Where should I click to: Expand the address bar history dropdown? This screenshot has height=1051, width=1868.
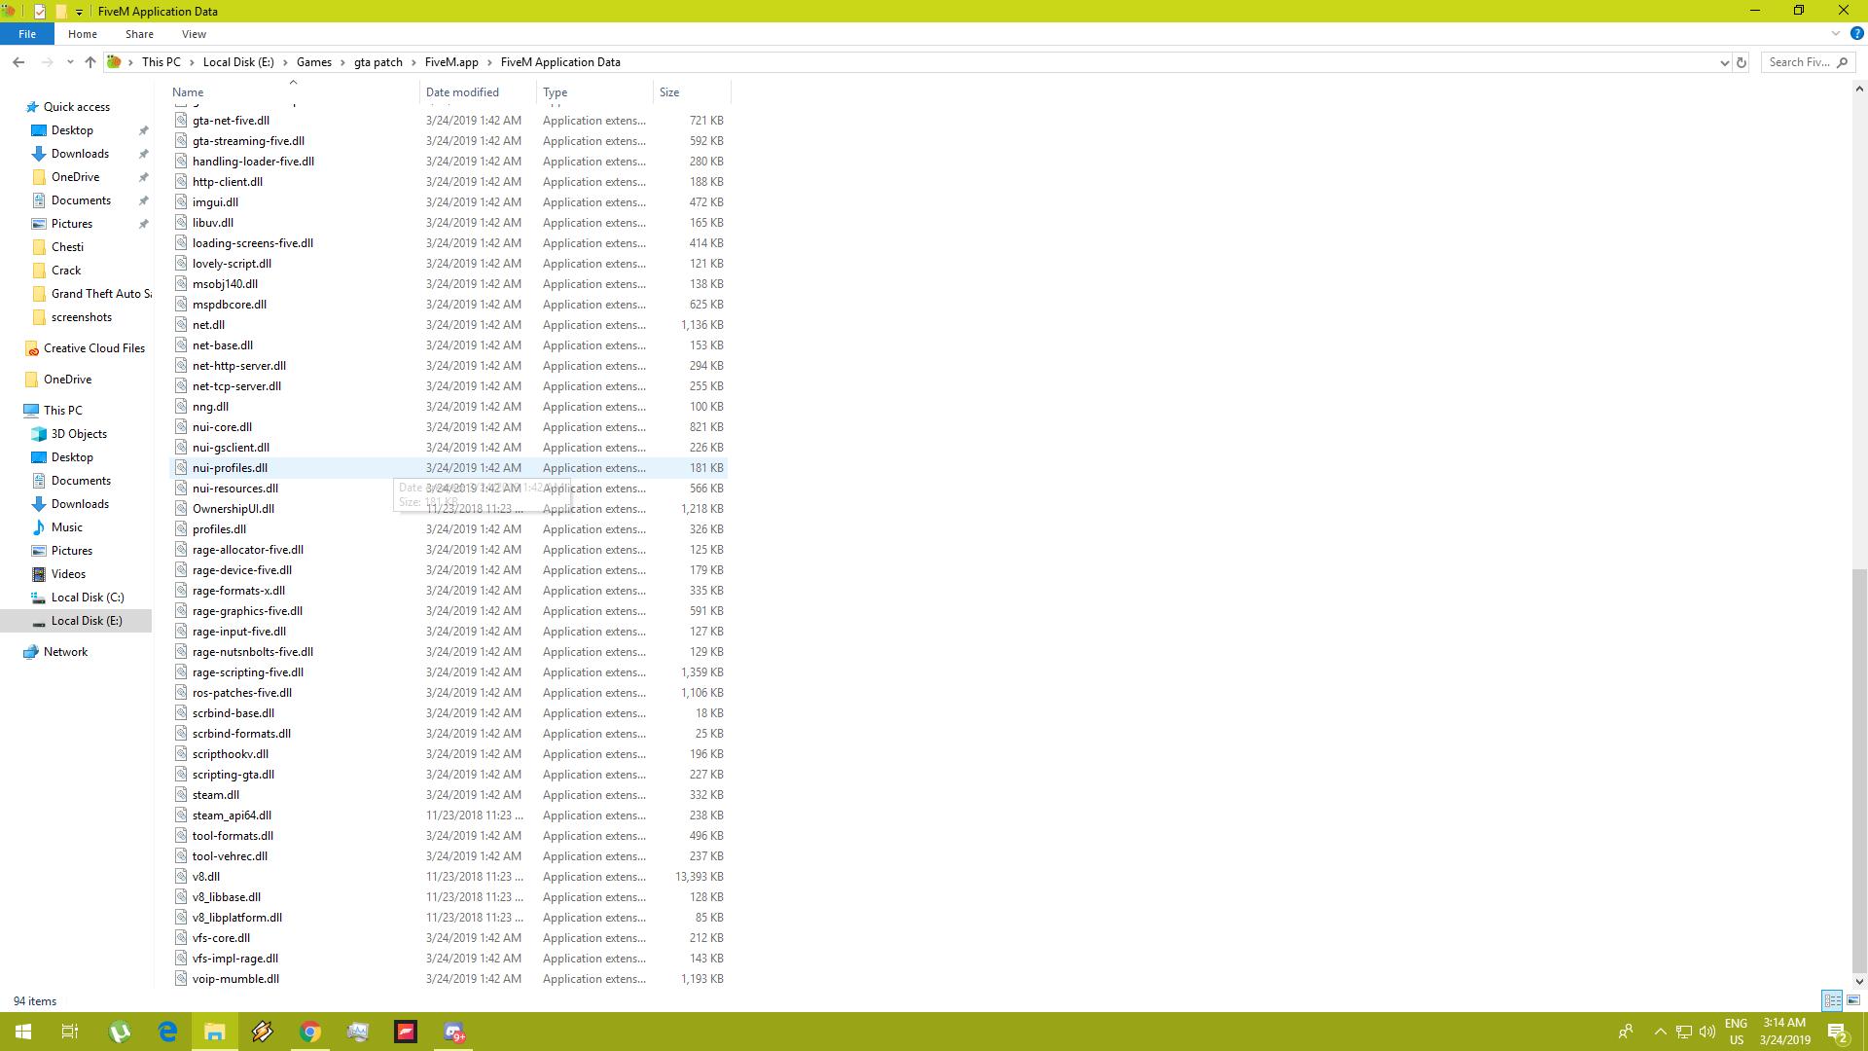point(1724,62)
